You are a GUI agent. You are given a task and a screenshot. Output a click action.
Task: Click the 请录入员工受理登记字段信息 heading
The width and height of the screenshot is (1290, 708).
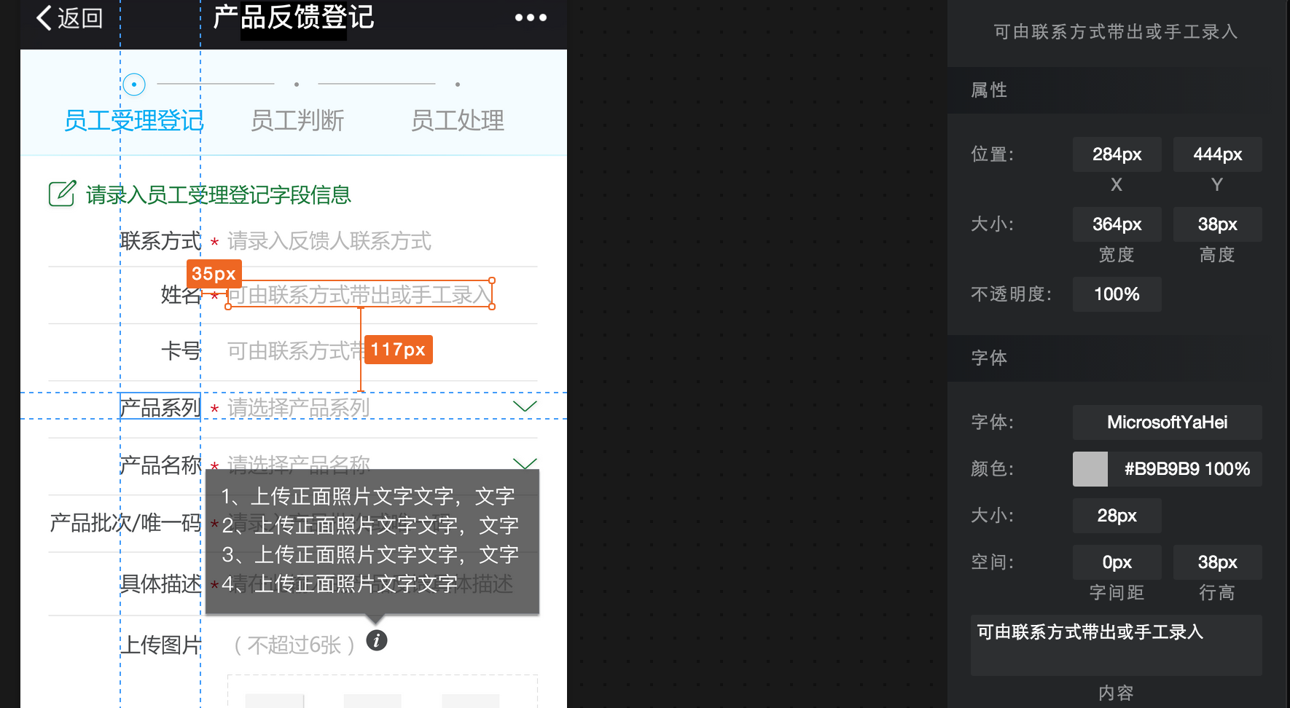click(x=219, y=194)
